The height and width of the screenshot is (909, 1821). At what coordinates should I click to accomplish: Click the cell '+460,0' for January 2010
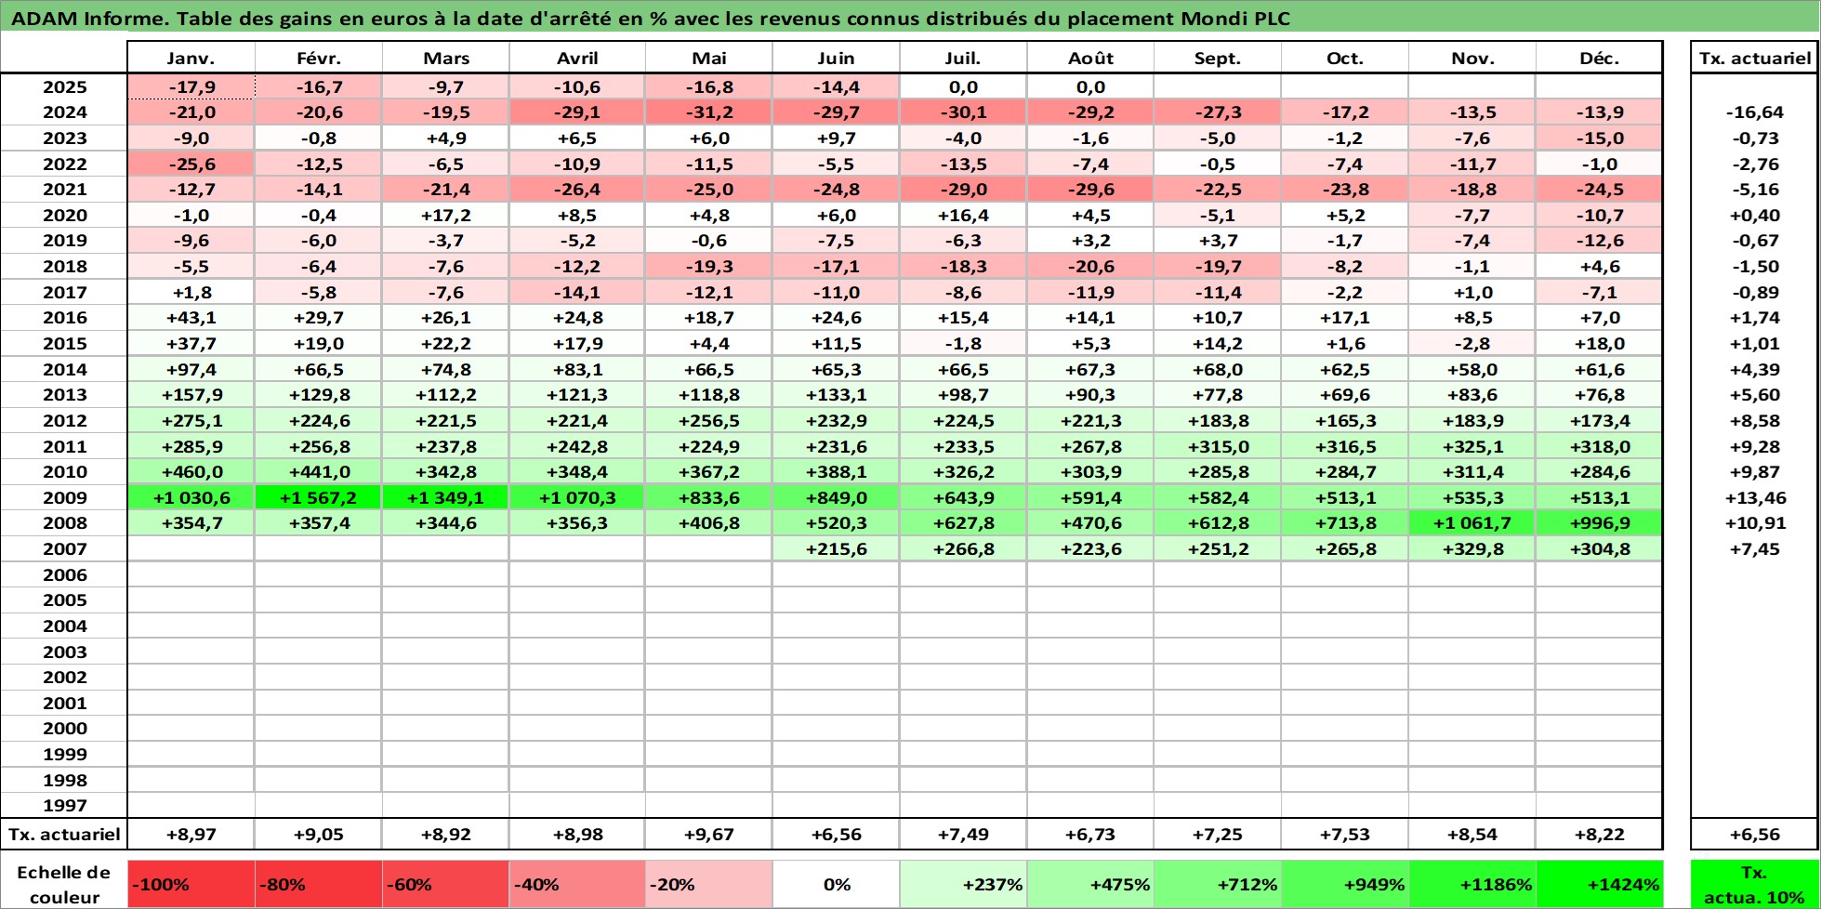[191, 471]
